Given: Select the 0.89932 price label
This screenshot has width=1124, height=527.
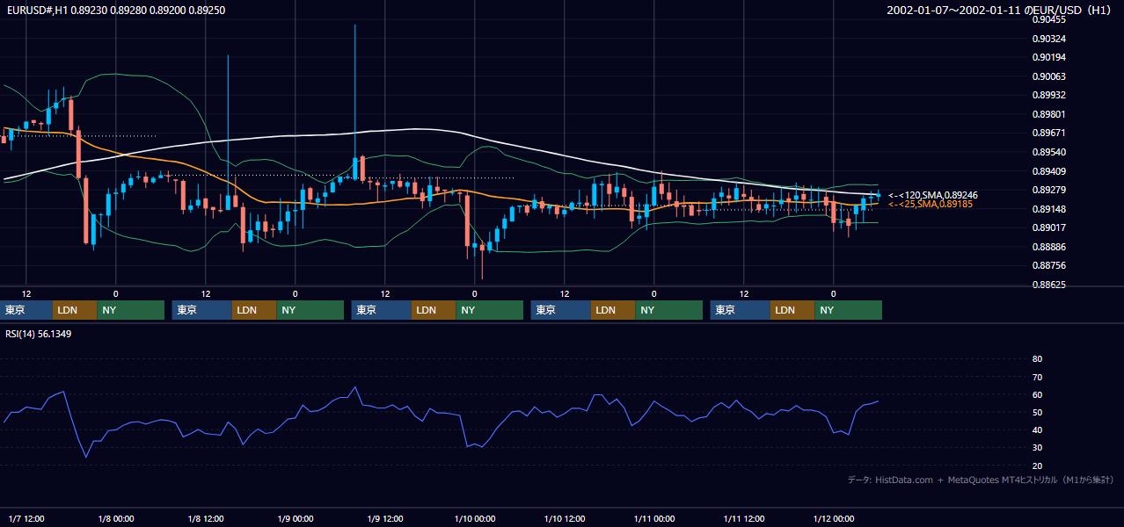Looking at the screenshot, I should [x=1050, y=95].
